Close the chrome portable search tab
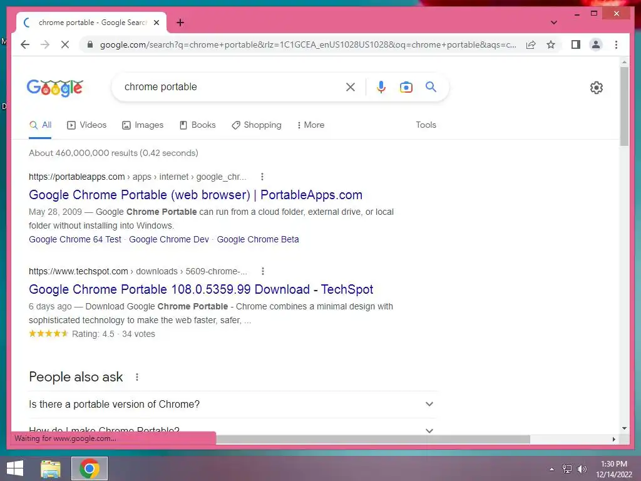Viewport: 641px width, 481px height. 156,23
